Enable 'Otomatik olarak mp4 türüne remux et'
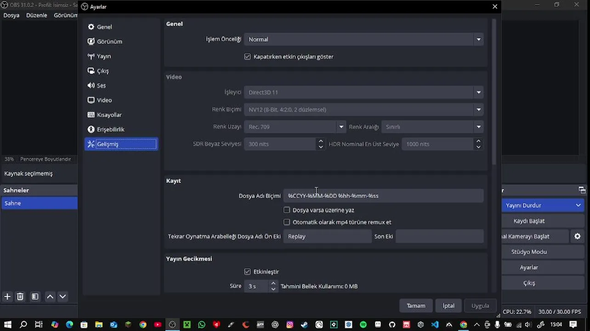 (287, 222)
